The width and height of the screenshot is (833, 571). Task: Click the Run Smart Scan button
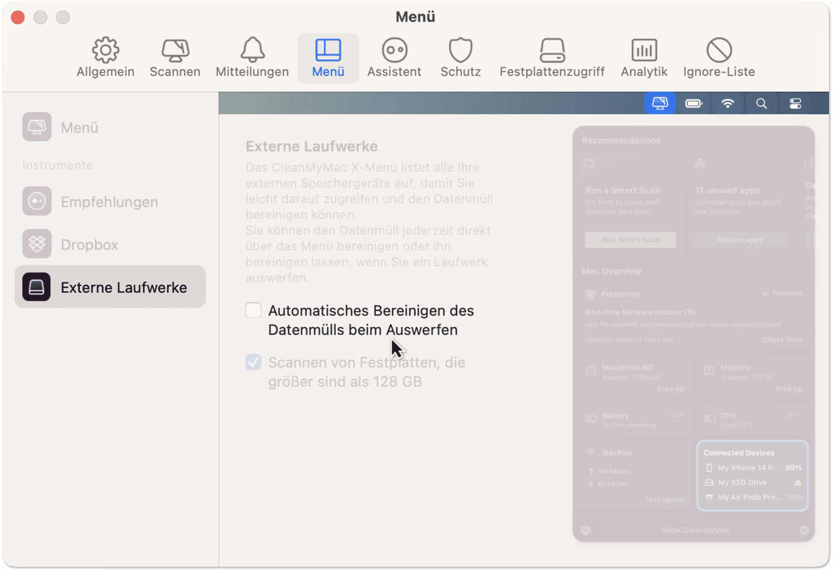click(630, 240)
